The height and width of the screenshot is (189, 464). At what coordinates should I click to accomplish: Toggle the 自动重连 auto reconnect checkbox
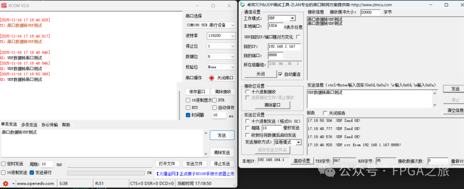(280, 74)
